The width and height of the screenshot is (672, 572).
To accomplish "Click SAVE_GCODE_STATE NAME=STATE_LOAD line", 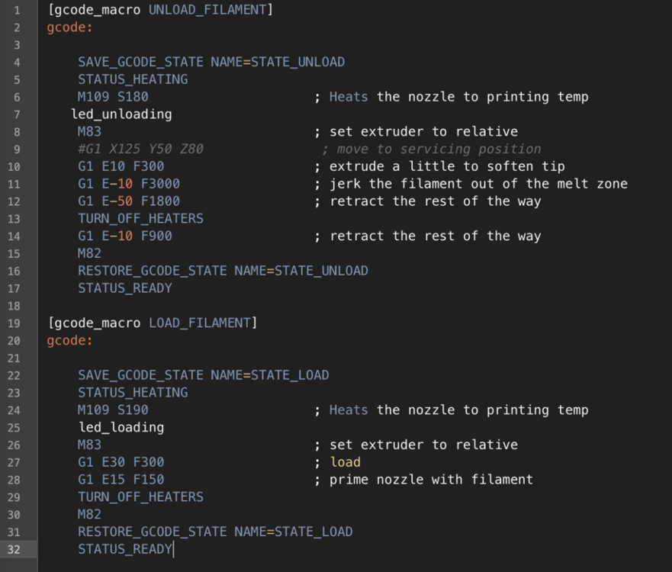I will 203,375.
